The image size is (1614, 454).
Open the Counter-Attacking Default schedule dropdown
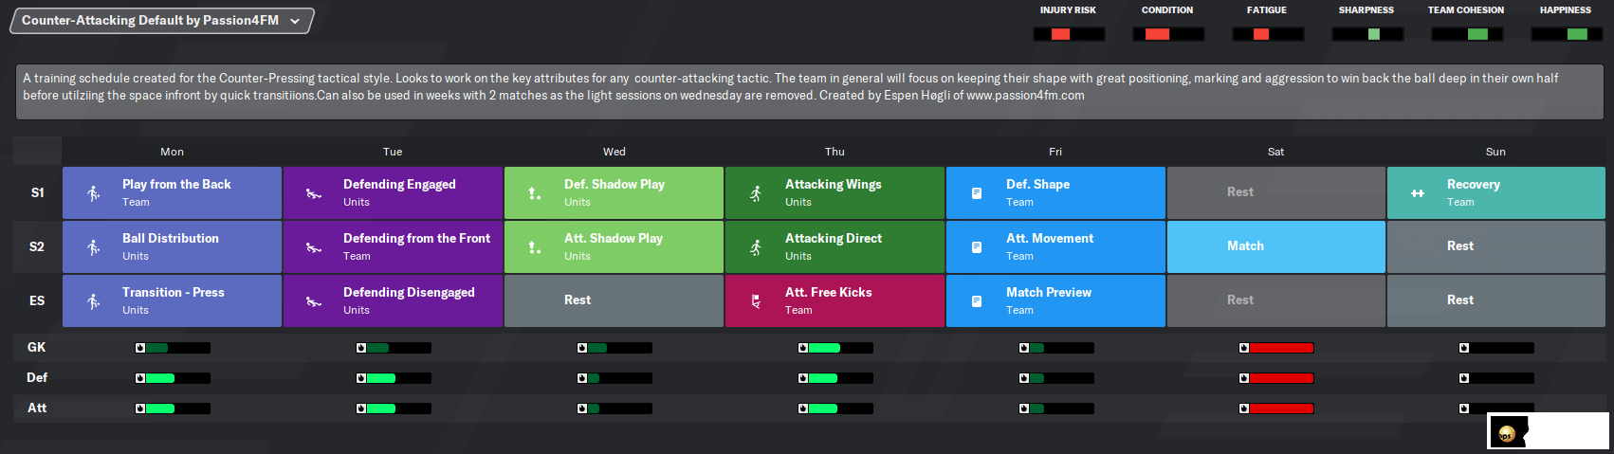(161, 21)
